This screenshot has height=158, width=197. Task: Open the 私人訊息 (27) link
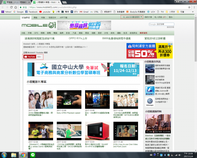(160, 17)
